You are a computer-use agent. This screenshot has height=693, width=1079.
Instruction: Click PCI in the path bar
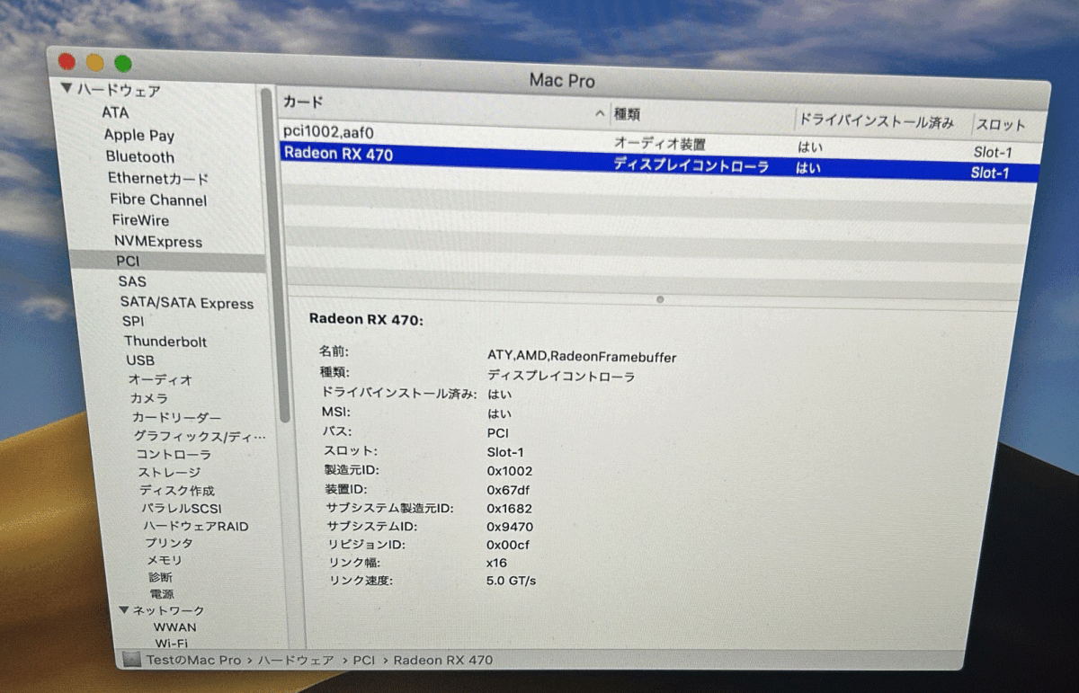click(x=363, y=660)
